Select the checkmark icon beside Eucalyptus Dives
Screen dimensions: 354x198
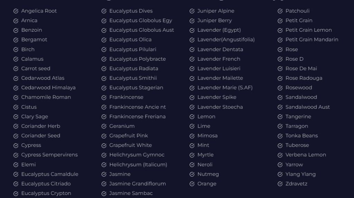click(104, 11)
